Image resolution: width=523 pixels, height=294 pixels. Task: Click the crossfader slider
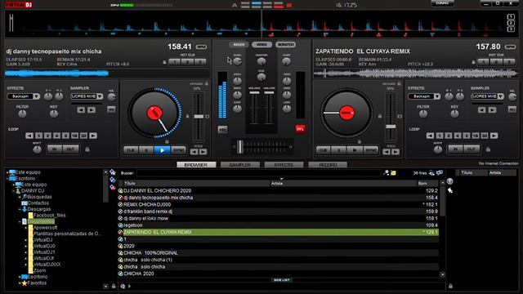[239, 147]
